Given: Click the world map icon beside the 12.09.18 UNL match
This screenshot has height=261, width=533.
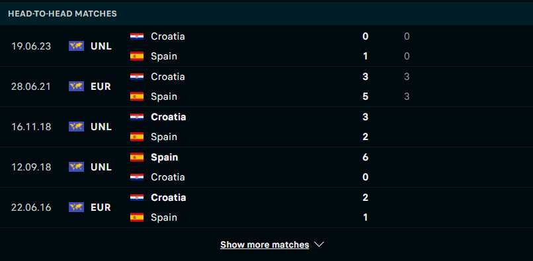Looking at the screenshot, I should tap(76, 167).
